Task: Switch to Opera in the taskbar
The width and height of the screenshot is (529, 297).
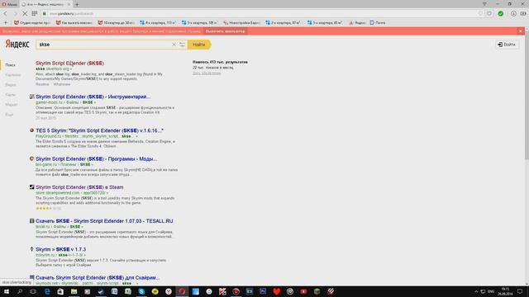Action: (182, 291)
